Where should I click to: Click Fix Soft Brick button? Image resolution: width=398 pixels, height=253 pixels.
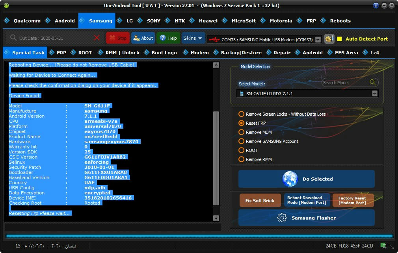tap(260, 201)
